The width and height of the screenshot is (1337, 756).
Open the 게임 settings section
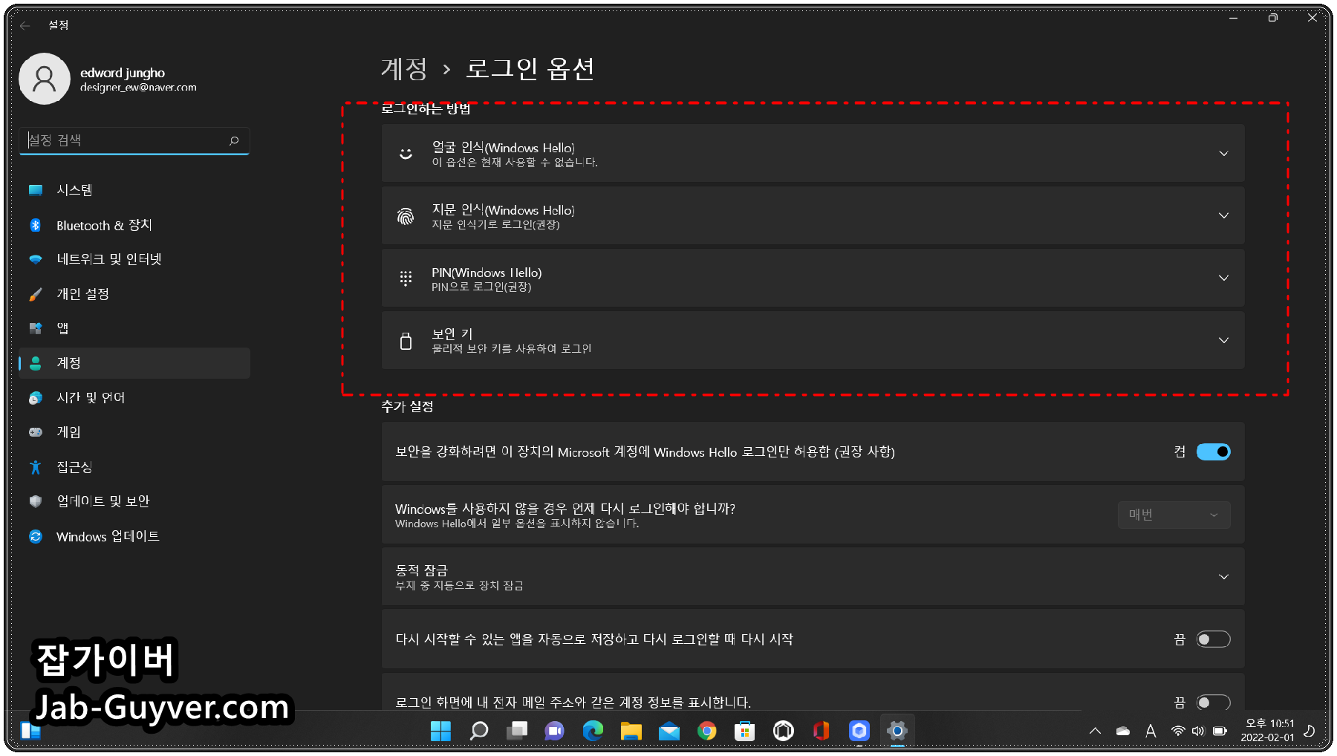point(68,432)
